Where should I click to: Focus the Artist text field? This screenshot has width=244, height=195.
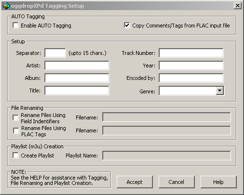pyautogui.click(x=77, y=65)
